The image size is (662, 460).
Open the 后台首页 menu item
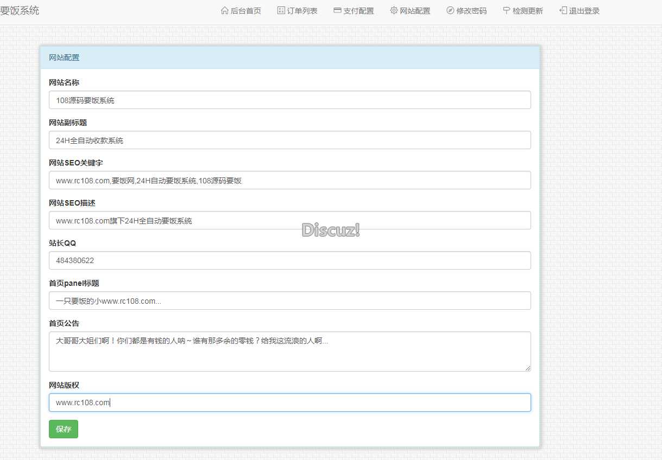[x=241, y=11]
